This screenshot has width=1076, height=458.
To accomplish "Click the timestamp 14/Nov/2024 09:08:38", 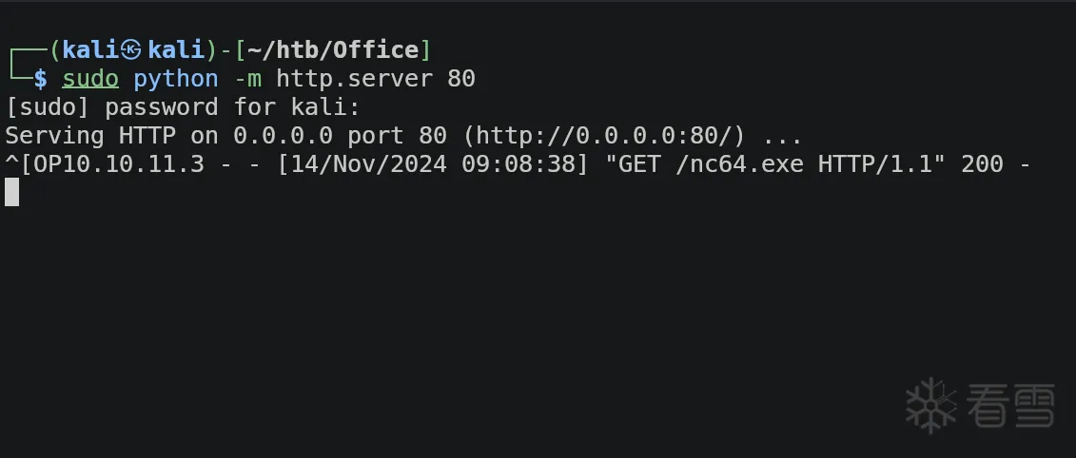I will tap(434, 163).
